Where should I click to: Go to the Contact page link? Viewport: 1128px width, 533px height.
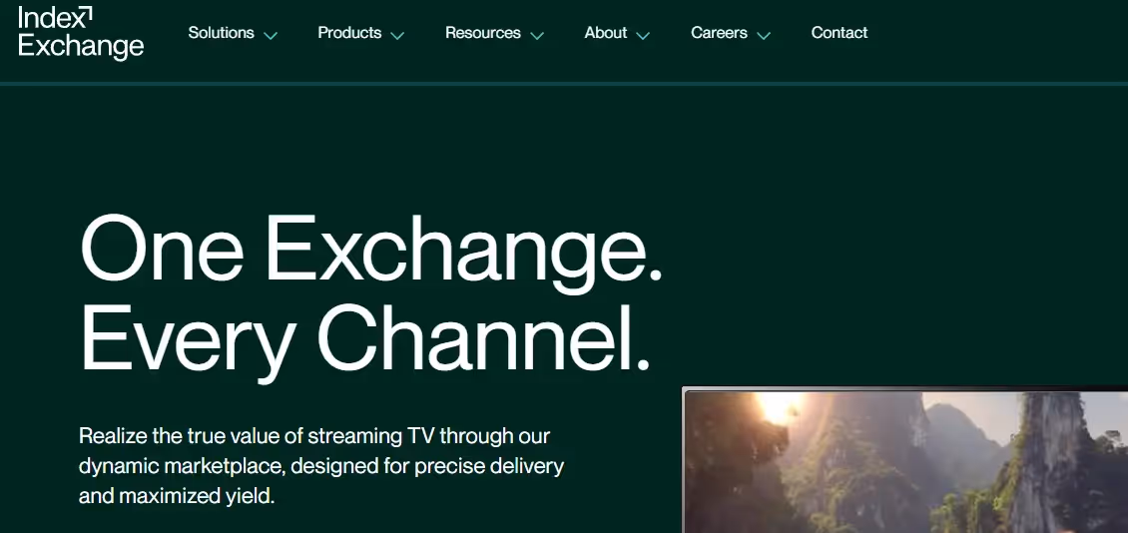(x=840, y=33)
